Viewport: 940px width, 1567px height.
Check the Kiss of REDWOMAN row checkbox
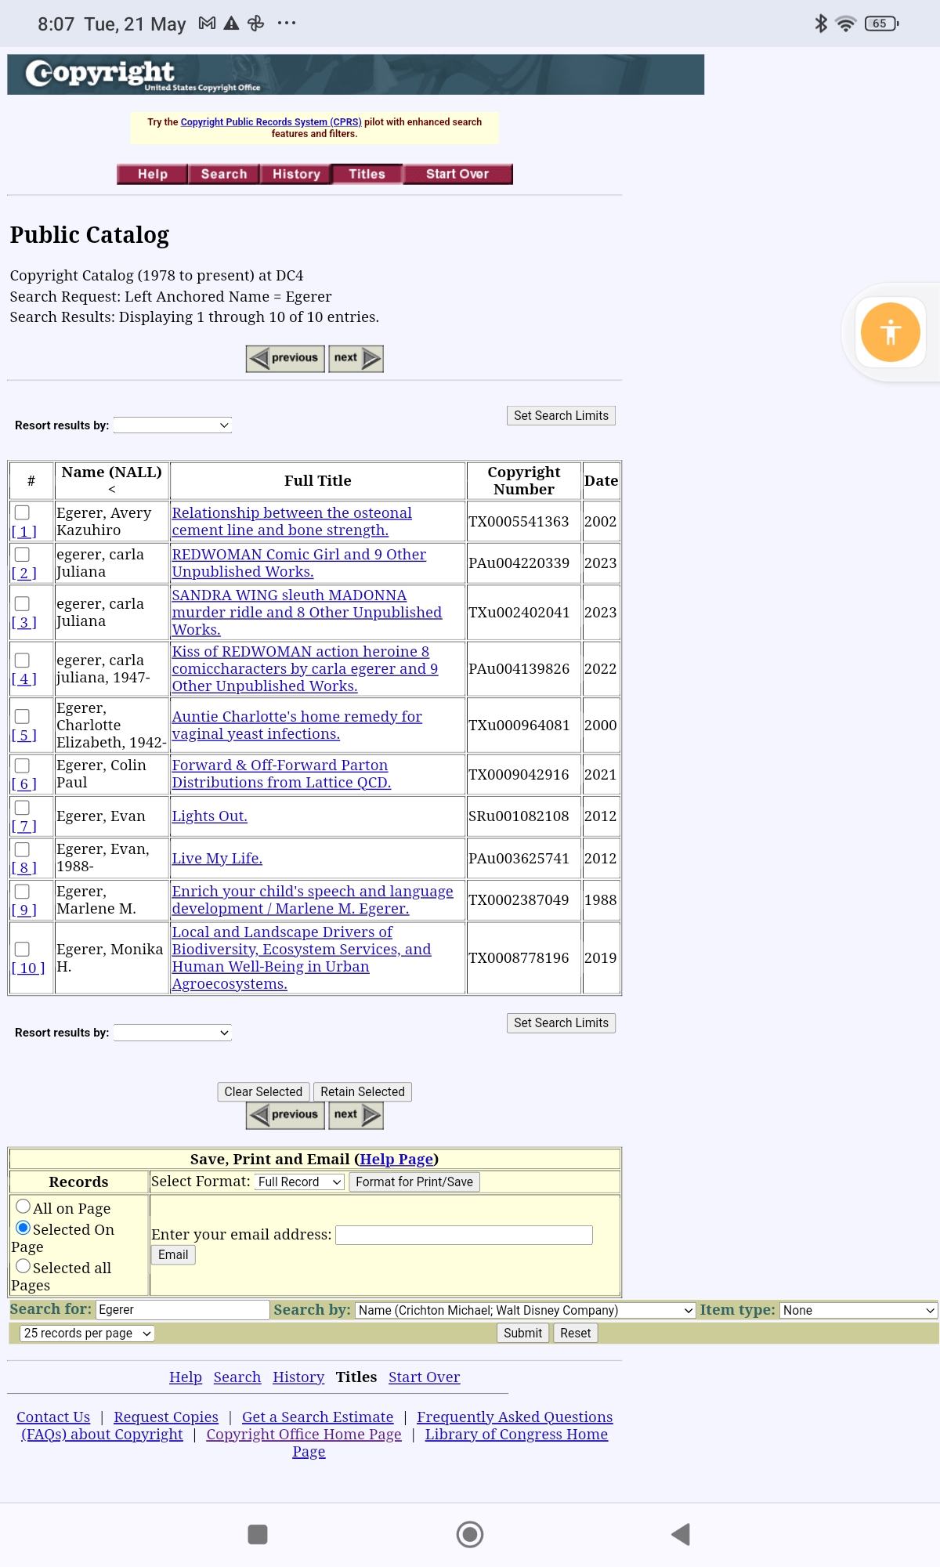(x=23, y=660)
